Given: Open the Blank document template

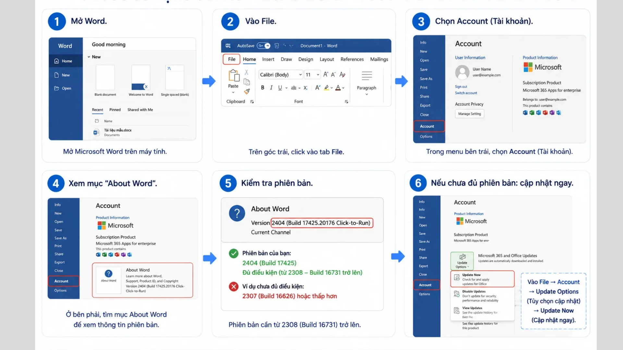Looking at the screenshot, I should click(105, 81).
